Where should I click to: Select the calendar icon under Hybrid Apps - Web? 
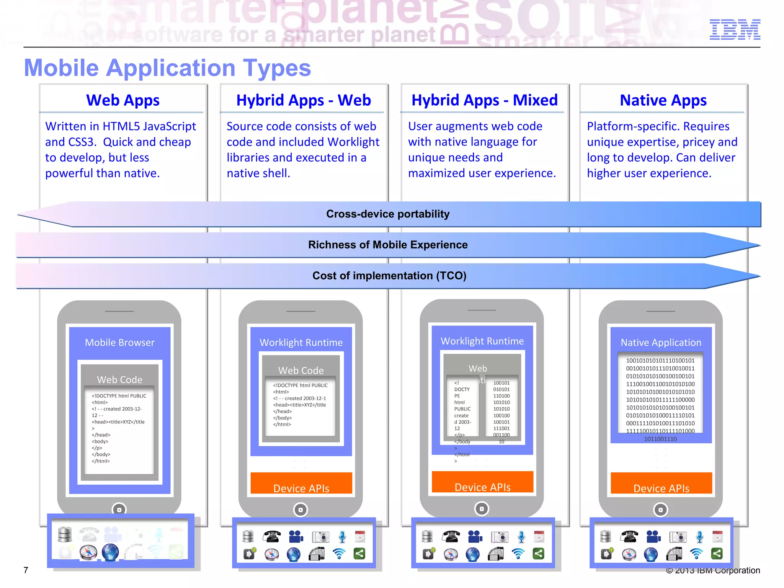coord(360,537)
